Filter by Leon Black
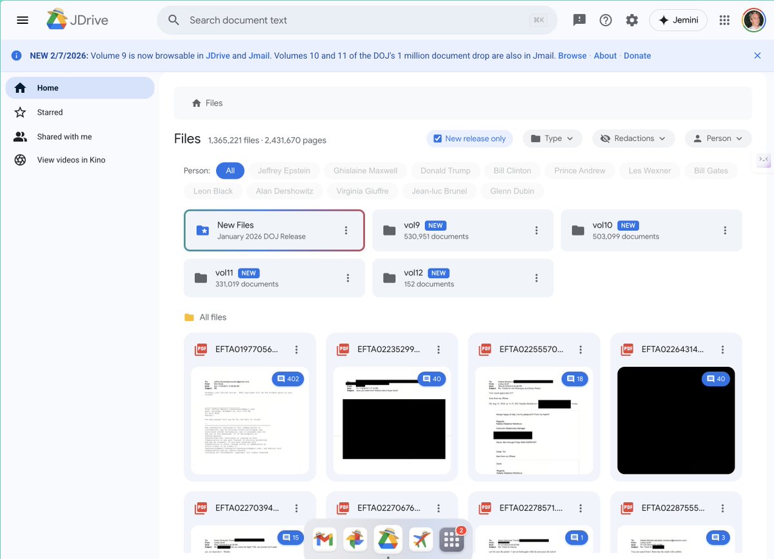The height and width of the screenshot is (559, 774). tap(213, 191)
